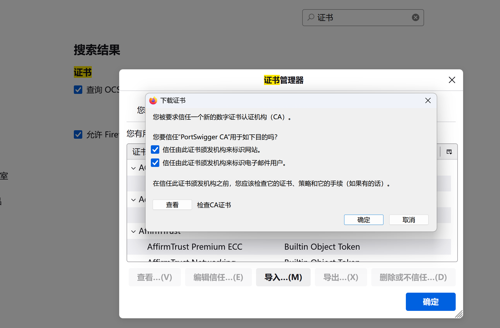
Task: Click the blue 确定 button in certificate manager
Action: pyautogui.click(x=431, y=302)
